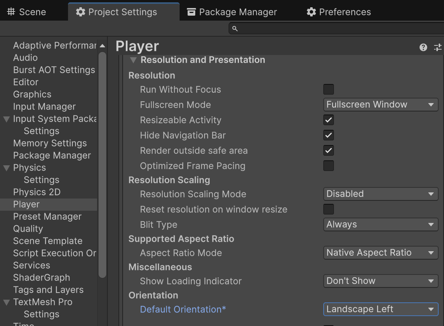Click the sidebar vertical scrollbar
This screenshot has width=444, height=326.
click(x=102, y=164)
